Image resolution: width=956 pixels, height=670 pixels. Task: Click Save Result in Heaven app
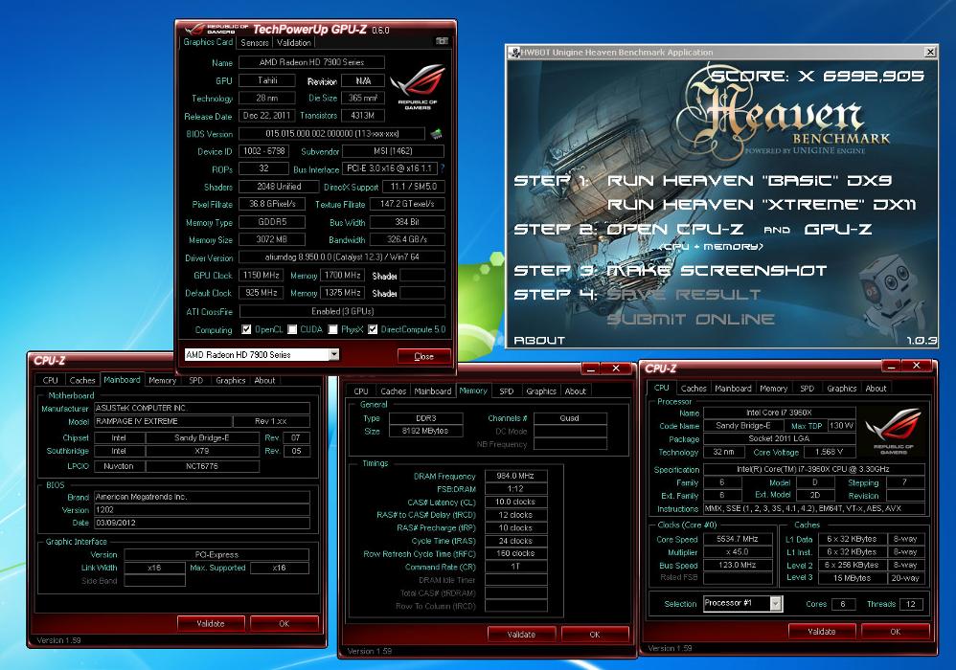[x=683, y=295]
